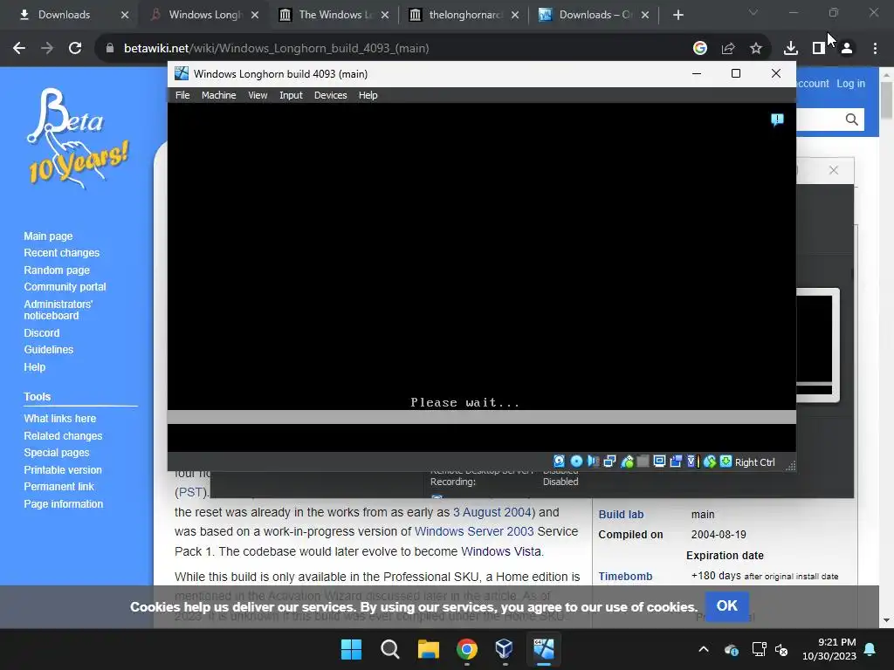Image resolution: width=894 pixels, height=670 pixels.
Task: Open the hard disk activity indicator in VM status bar
Action: (x=560, y=461)
